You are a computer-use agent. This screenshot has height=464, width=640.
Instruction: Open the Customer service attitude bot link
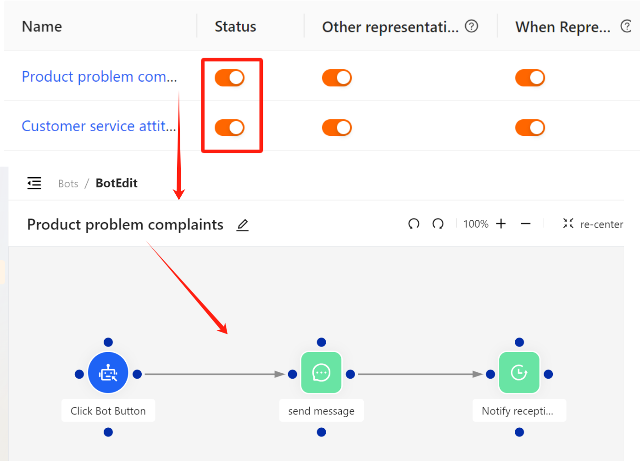(x=99, y=126)
